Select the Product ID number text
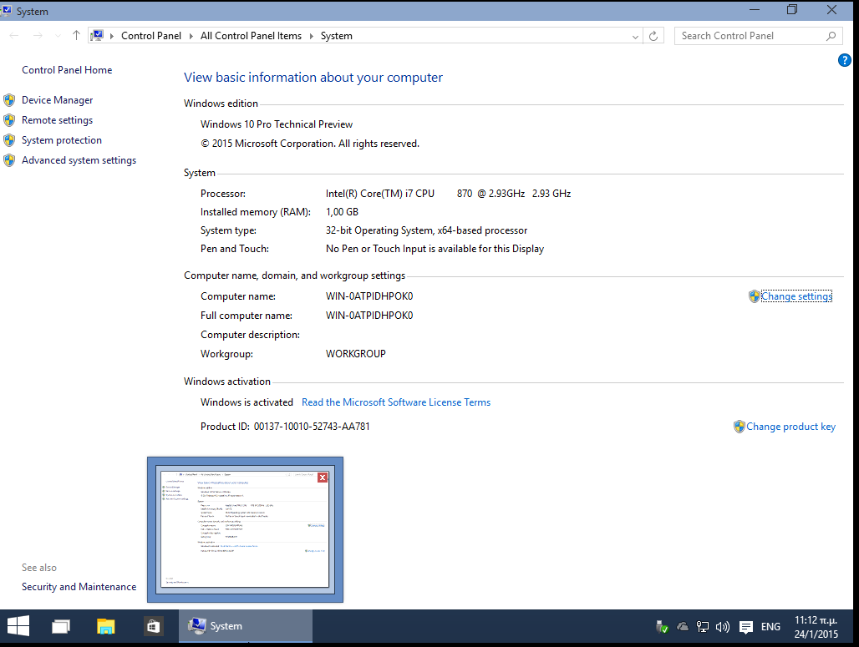Image resolution: width=859 pixels, height=647 pixels. point(312,427)
